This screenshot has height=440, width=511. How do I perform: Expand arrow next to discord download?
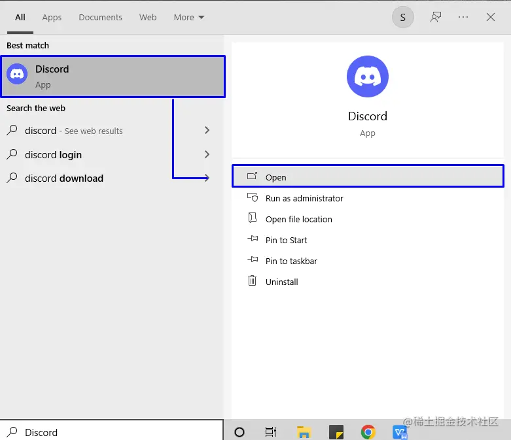[207, 178]
